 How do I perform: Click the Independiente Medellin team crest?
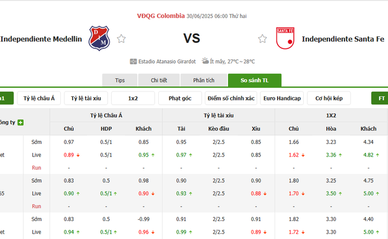pos(98,39)
